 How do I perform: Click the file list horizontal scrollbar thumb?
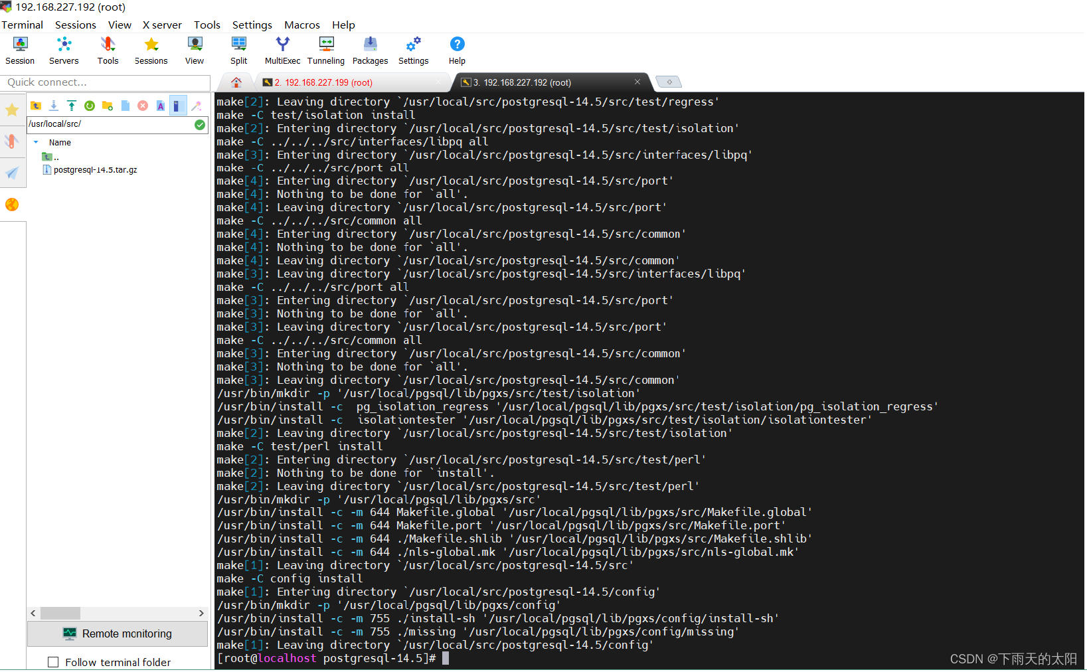60,613
